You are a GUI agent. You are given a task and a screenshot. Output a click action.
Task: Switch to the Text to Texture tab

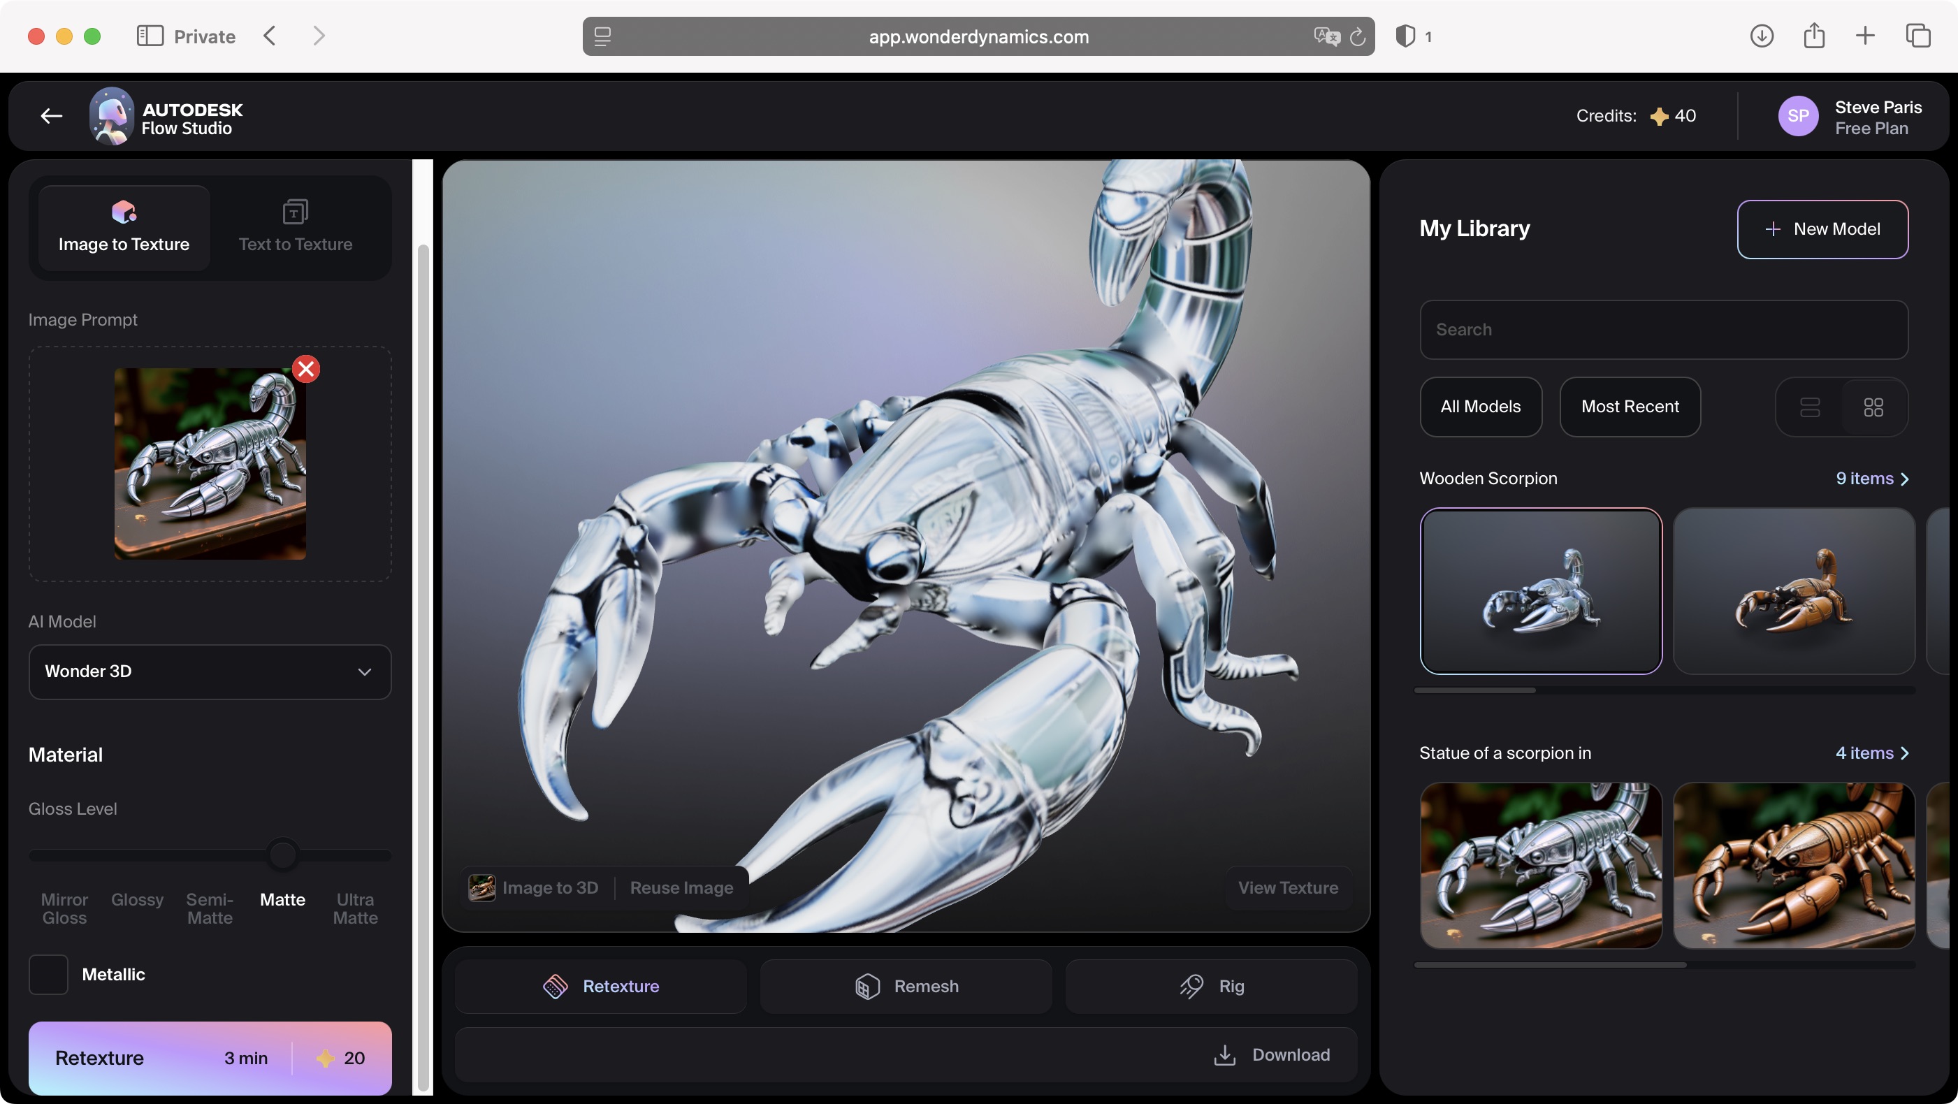[296, 226]
